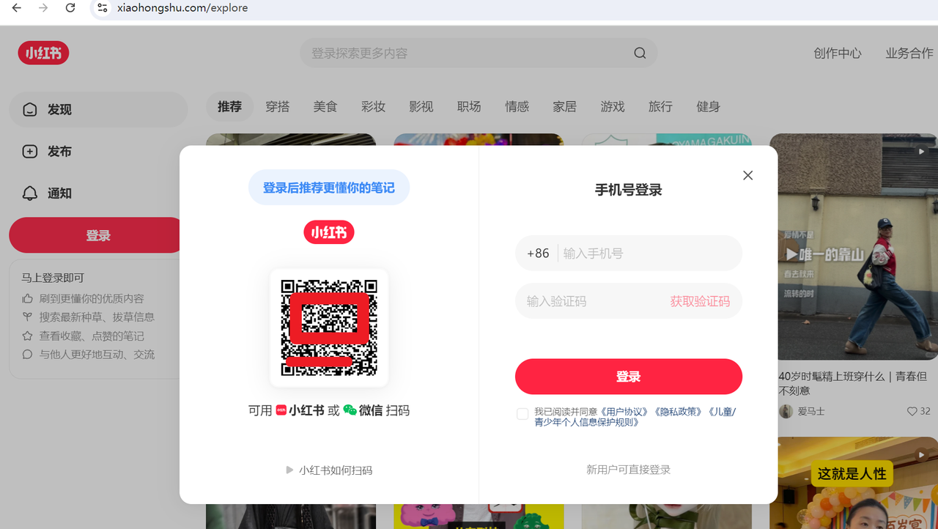Focus the 输入手机号 phone field
This screenshot has width=938, height=529.
649,253
